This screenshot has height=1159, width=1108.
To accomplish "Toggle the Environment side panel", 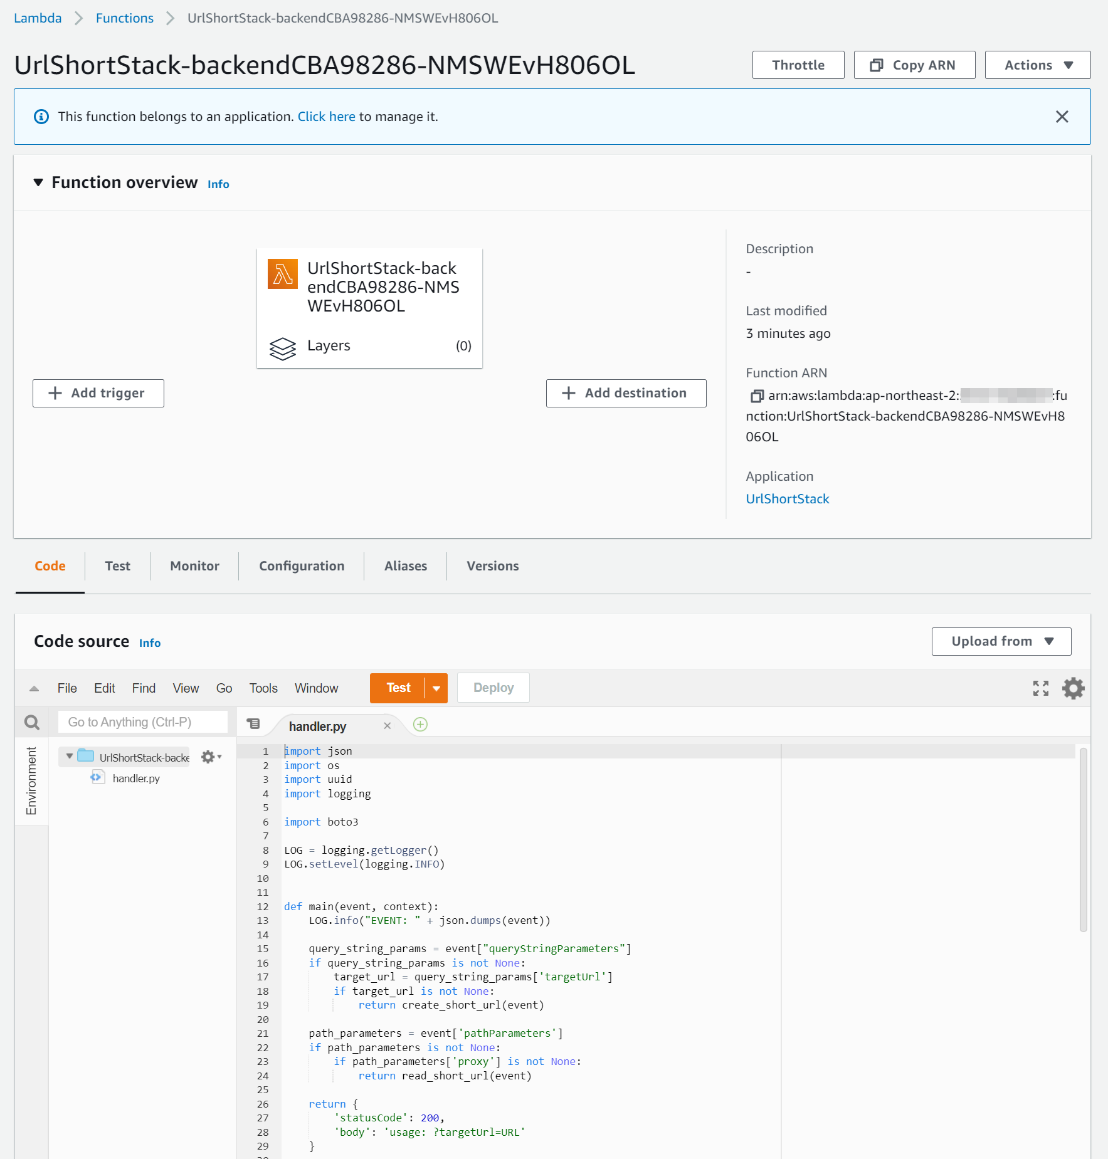I will [31, 780].
